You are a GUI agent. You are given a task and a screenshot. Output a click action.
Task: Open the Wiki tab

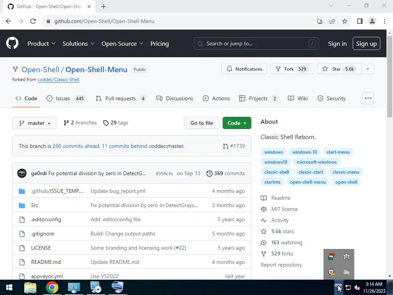[298, 98]
